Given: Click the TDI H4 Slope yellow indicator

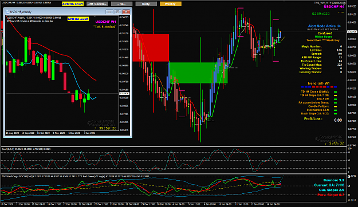Looking at the screenshot, I should (x=336, y=95).
